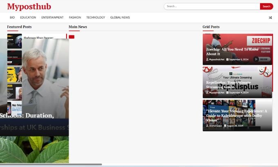Open the Shehzaan Khan featured post thumbnail
Image resolution: width=278 pixels, height=167 pixels.
15,41
